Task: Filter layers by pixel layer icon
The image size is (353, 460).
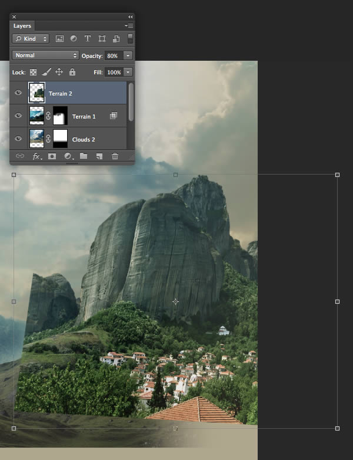Action: [x=59, y=39]
